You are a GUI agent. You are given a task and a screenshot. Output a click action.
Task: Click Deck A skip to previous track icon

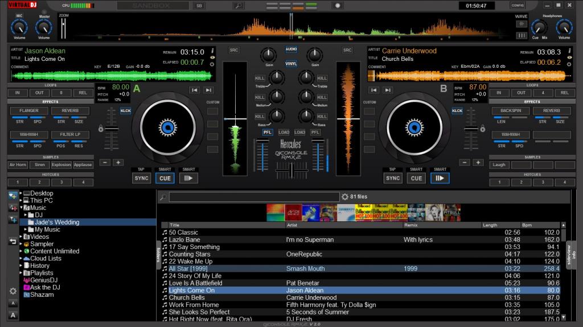pyautogui.click(x=195, y=90)
